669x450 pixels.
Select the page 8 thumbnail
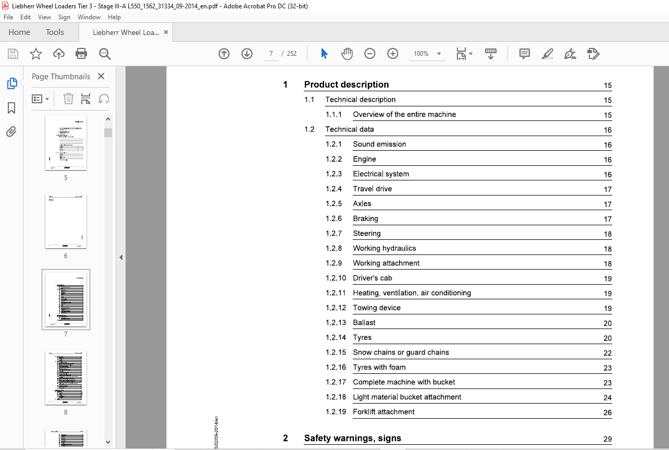pyautogui.click(x=66, y=379)
